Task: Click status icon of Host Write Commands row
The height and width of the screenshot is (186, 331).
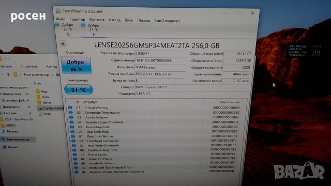Action: [73, 146]
